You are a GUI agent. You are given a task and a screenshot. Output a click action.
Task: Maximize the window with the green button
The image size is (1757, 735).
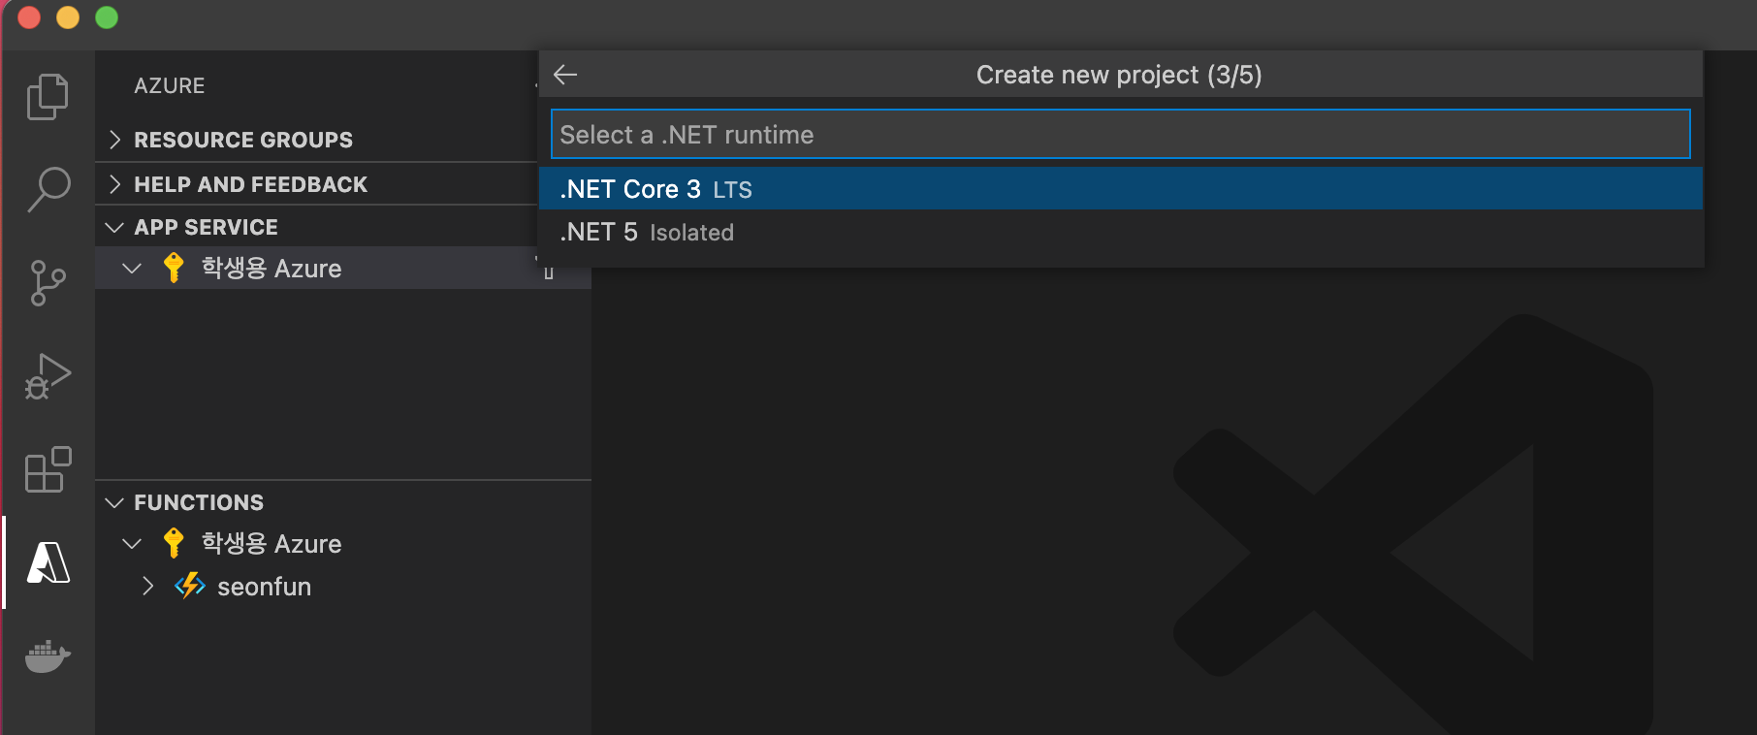coord(107,17)
